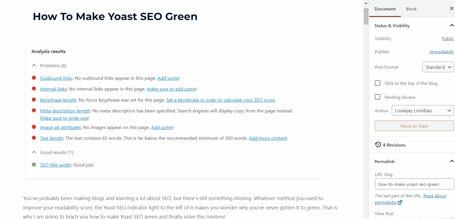455x219 pixels.
Task: Open the Author dropdown showing Louiejay Lomibao
Action: coord(423,110)
